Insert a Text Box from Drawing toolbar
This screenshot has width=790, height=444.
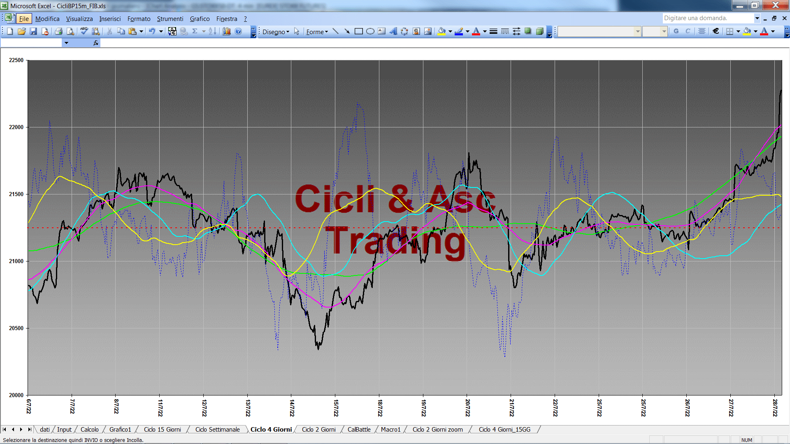[x=382, y=32]
